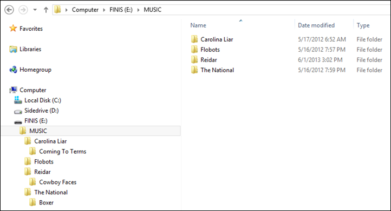Viewport: 391px width, 211px height.
Task: Select Carolina Liar in file list
Action: click(217, 39)
